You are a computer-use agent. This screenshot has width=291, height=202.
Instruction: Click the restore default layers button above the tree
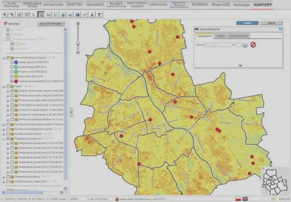tap(51, 24)
